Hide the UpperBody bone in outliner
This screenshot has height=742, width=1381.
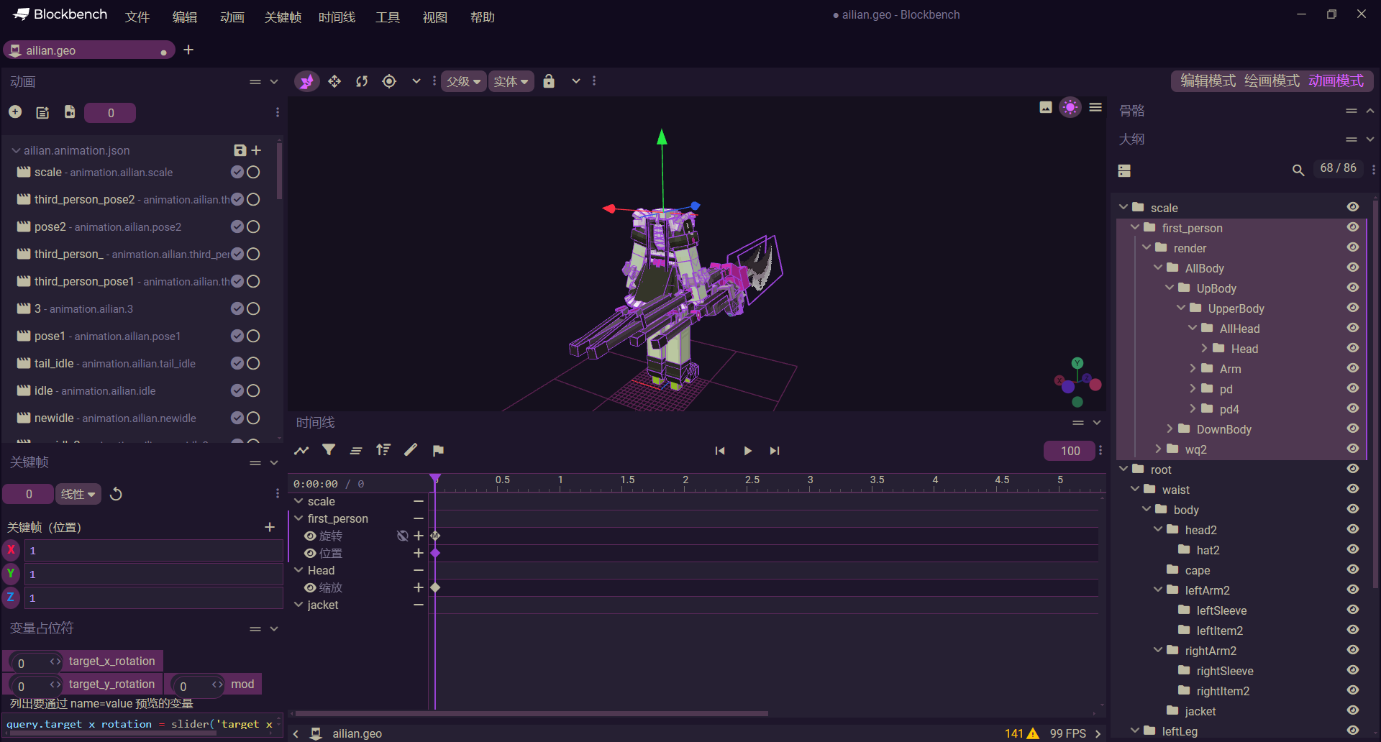coord(1352,308)
